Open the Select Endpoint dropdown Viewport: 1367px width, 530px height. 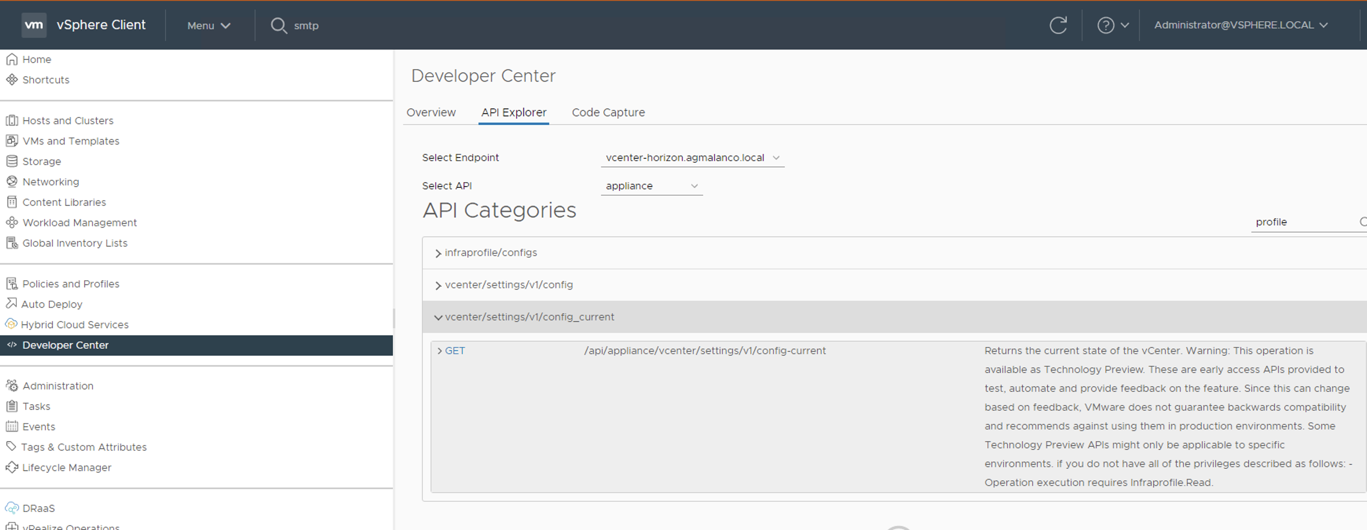tap(692, 157)
